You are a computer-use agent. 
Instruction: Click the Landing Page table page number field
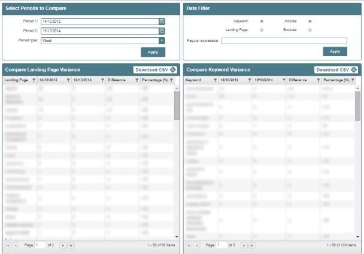(40, 245)
